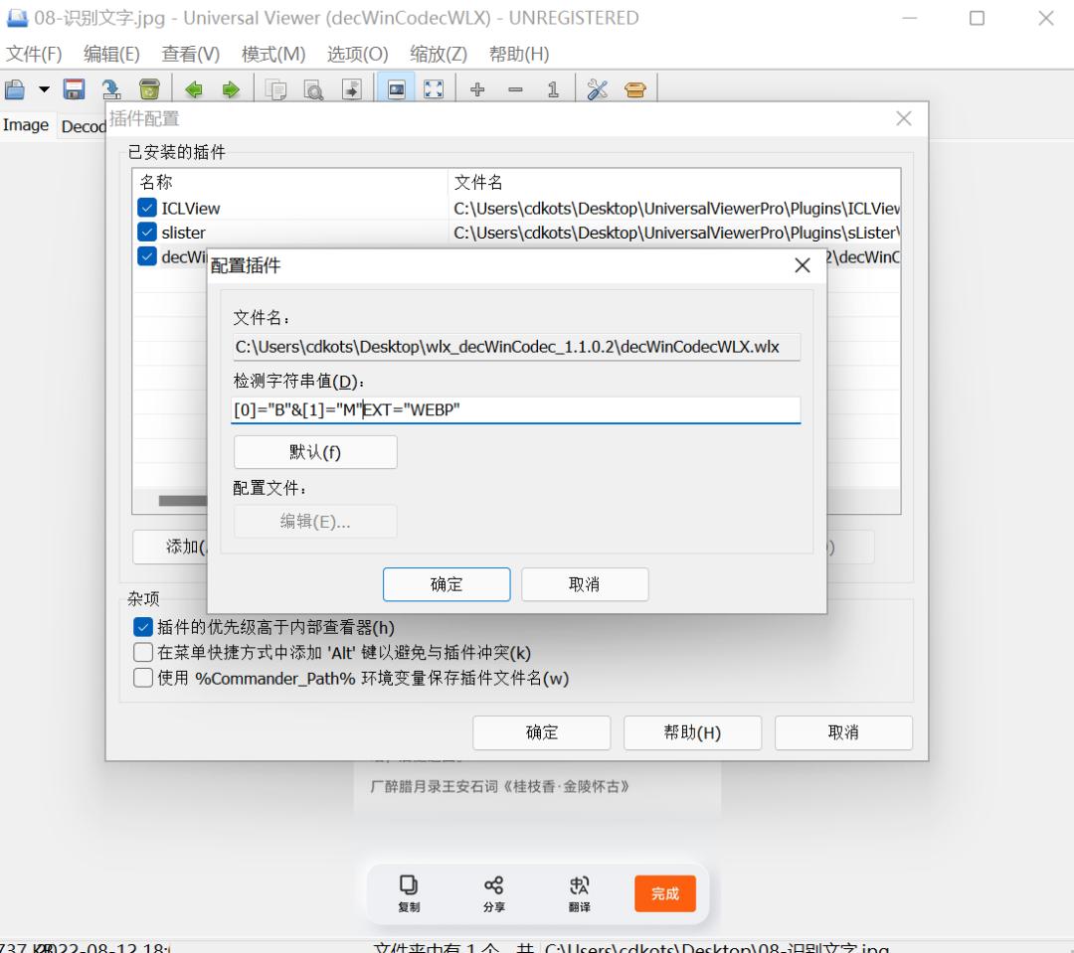Click the fullscreen arrows icon

point(434,89)
